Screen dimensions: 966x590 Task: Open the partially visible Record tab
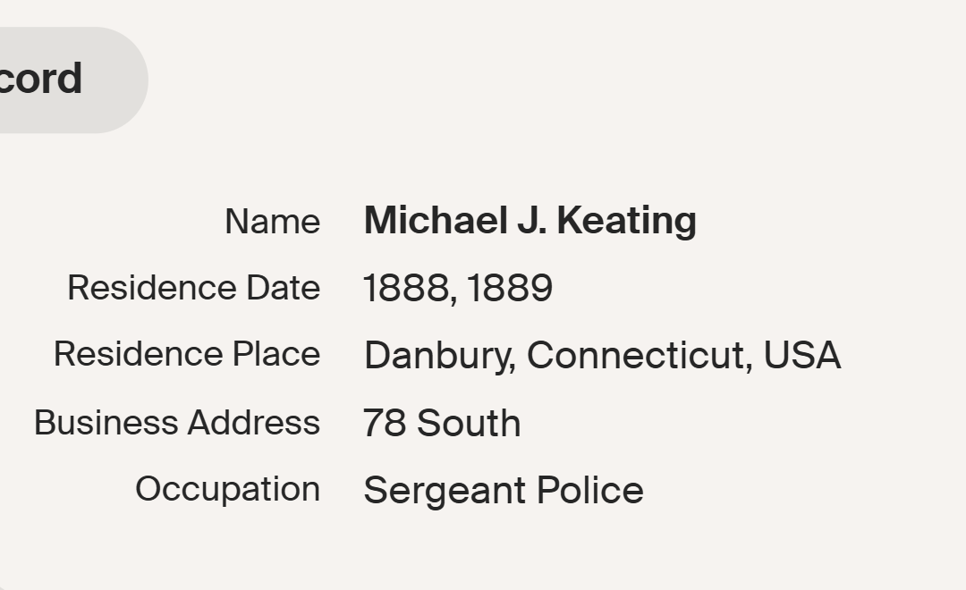(x=54, y=80)
